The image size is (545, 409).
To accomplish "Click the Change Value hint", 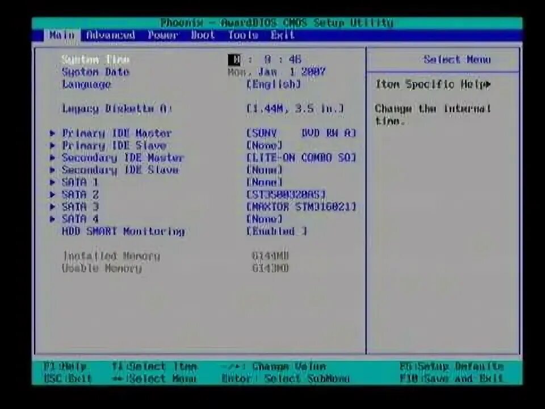I will point(274,366).
